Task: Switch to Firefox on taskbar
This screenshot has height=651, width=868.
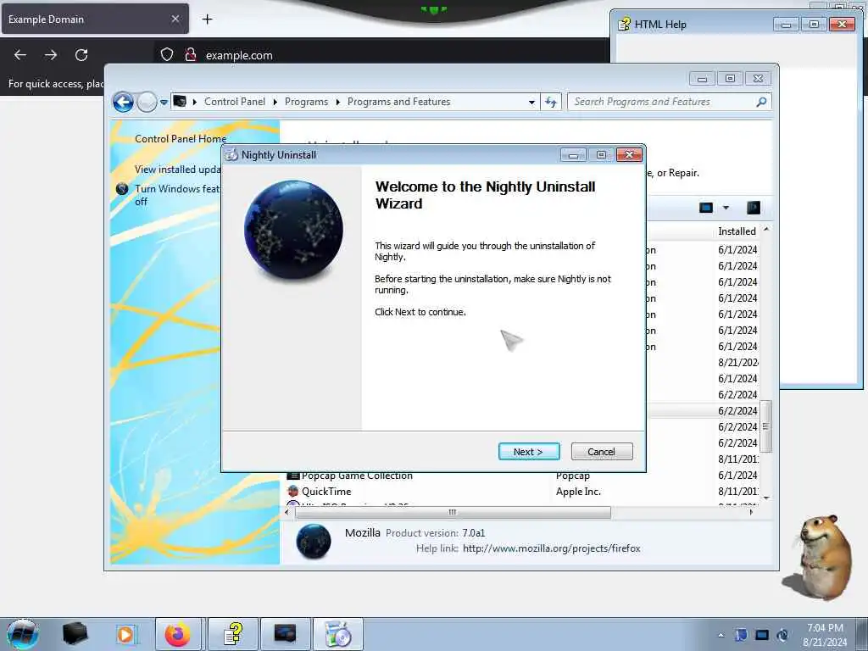Action: click(178, 634)
